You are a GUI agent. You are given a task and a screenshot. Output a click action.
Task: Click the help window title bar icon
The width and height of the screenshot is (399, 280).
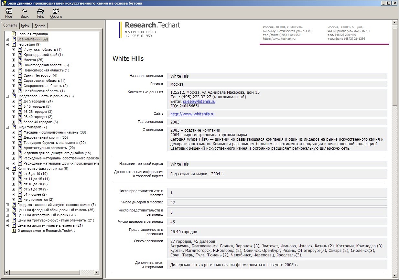click(3, 3)
